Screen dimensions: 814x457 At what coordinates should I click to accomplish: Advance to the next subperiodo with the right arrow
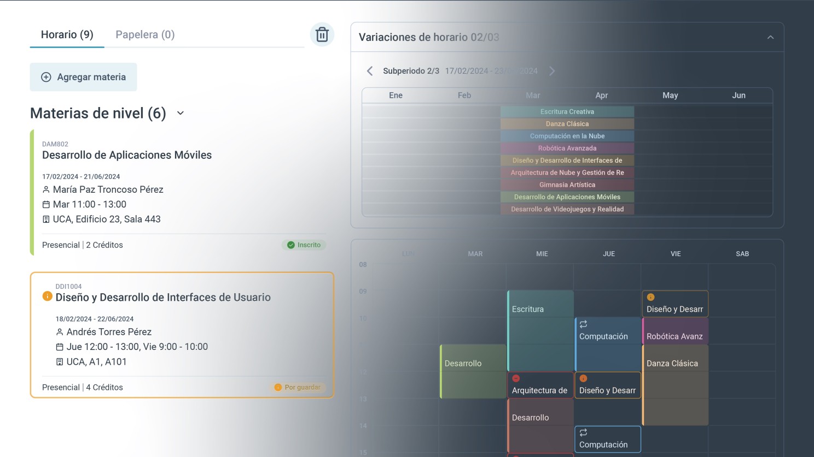(552, 70)
